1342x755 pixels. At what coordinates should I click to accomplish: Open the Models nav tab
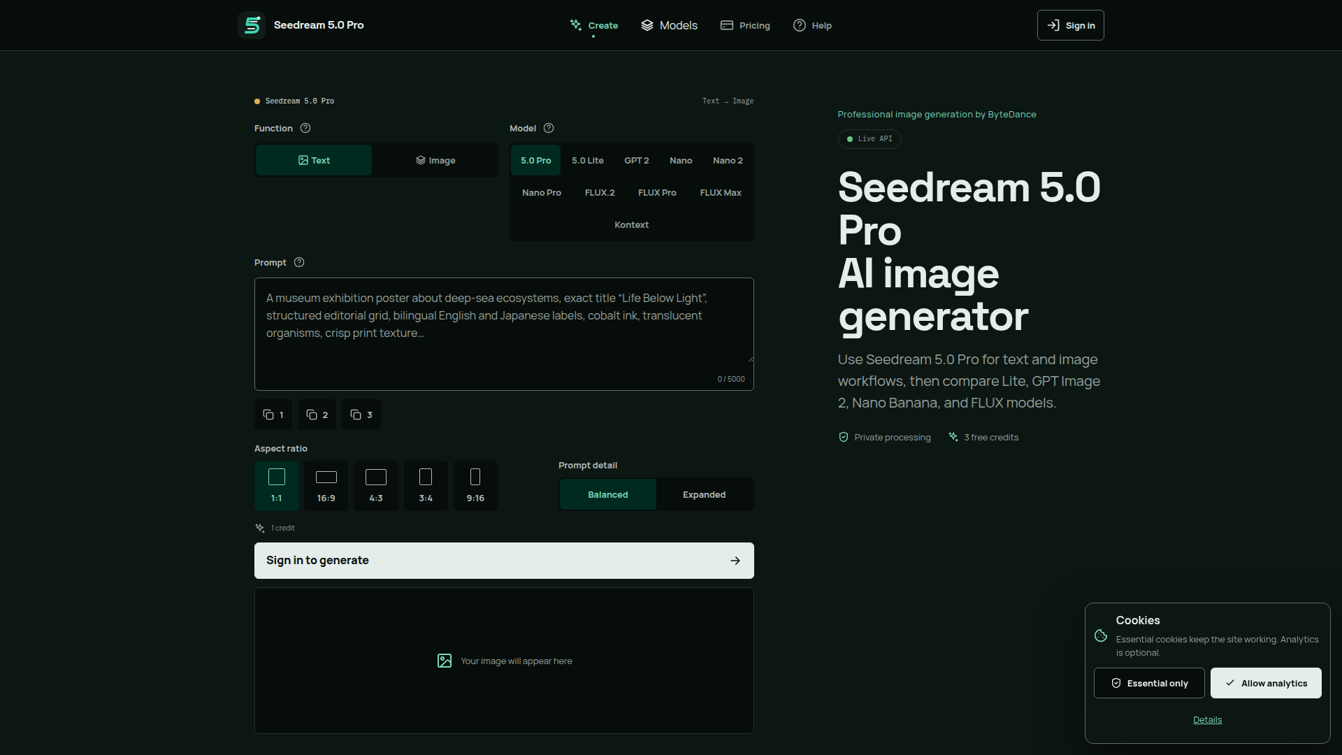click(670, 25)
